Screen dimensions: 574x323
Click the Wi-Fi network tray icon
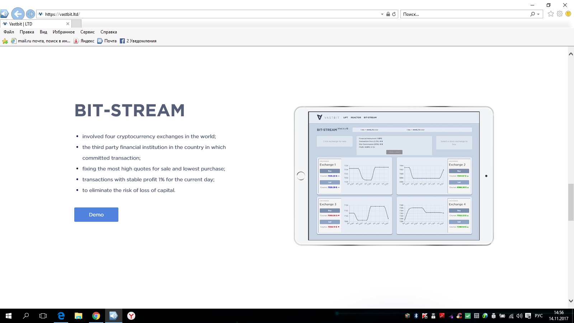coord(511,316)
